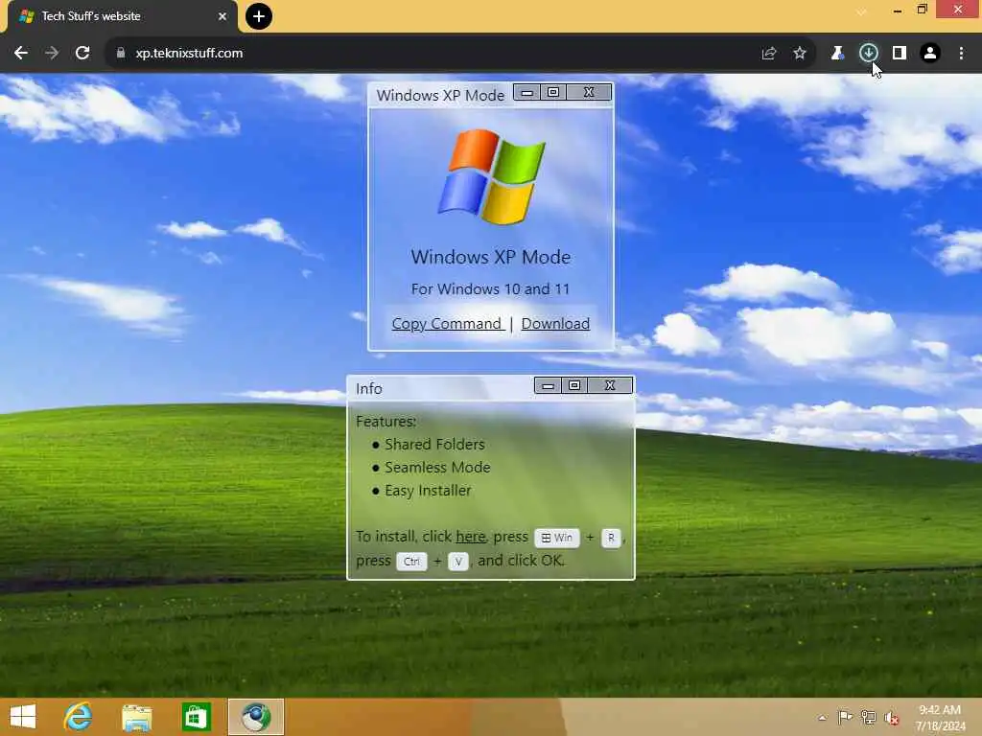
Task: Click the Copy Command link
Action: tap(447, 324)
